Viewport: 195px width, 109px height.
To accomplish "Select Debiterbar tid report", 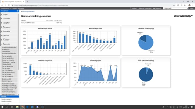I will pos(6,79).
